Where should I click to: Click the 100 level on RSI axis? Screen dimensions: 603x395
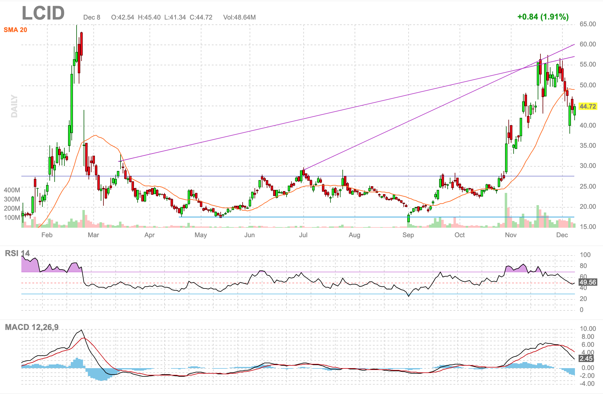(585, 255)
